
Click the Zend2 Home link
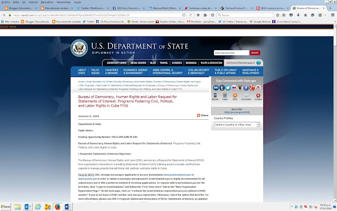pos(8,27)
